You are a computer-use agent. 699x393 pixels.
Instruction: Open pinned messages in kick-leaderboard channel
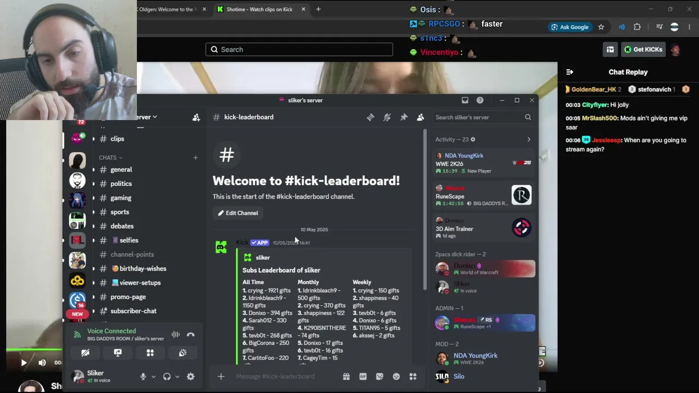coord(404,117)
